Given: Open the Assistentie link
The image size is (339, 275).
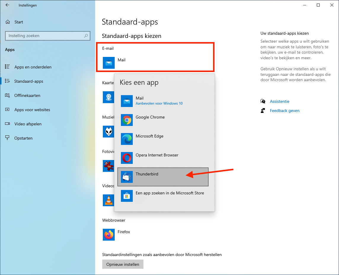Looking at the screenshot, I should click(279, 101).
